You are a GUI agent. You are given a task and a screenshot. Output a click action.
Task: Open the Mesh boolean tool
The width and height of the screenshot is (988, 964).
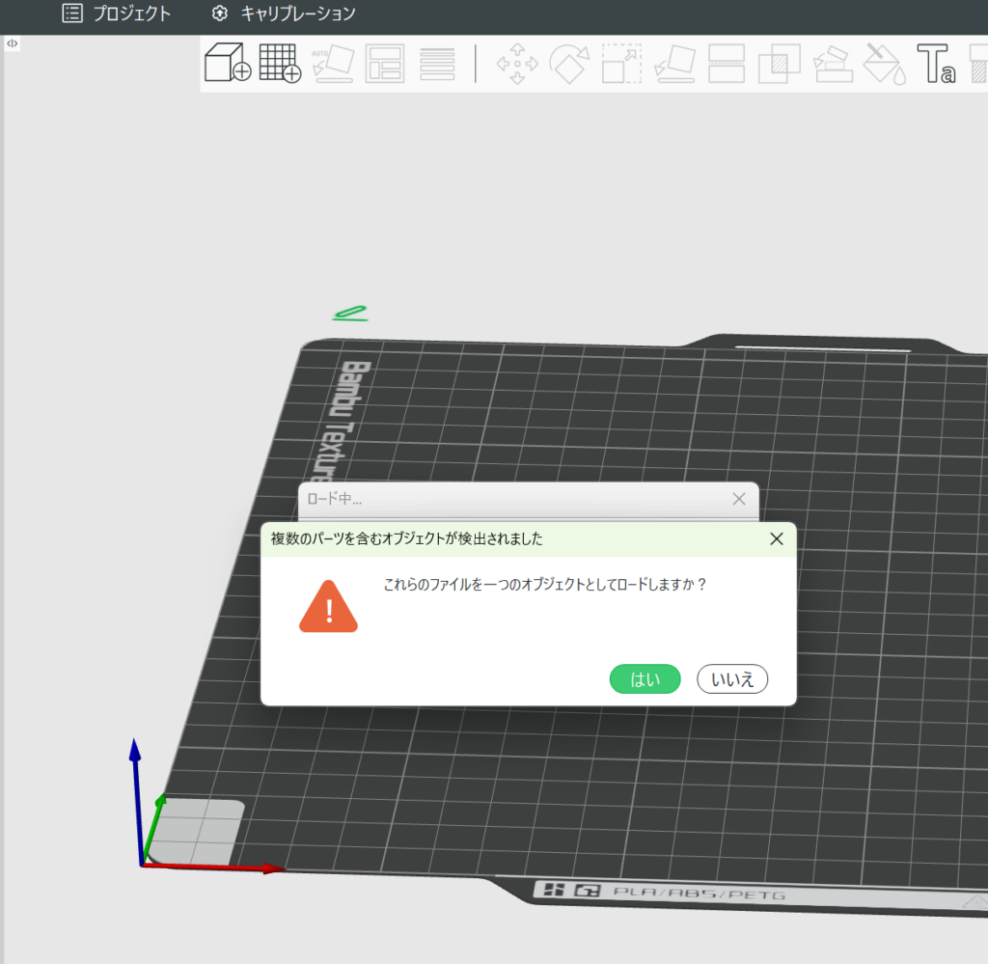(780, 63)
